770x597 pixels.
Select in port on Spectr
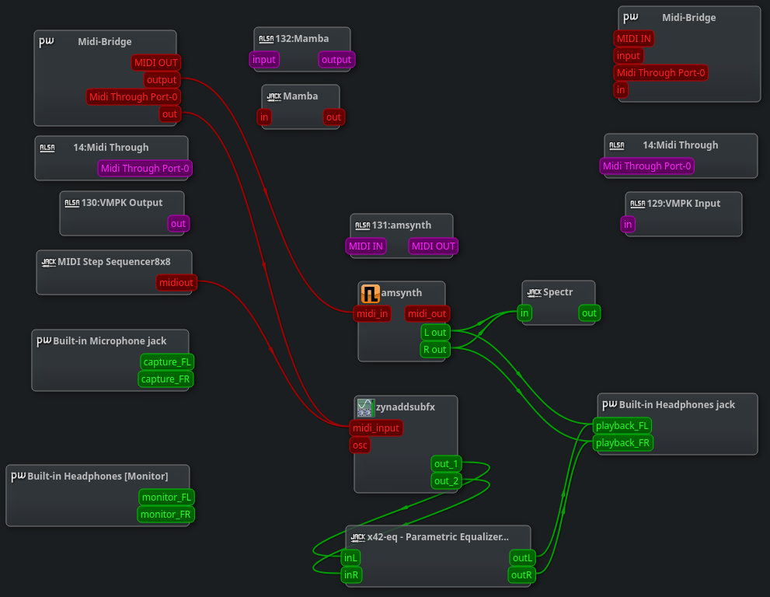pyautogui.click(x=524, y=313)
